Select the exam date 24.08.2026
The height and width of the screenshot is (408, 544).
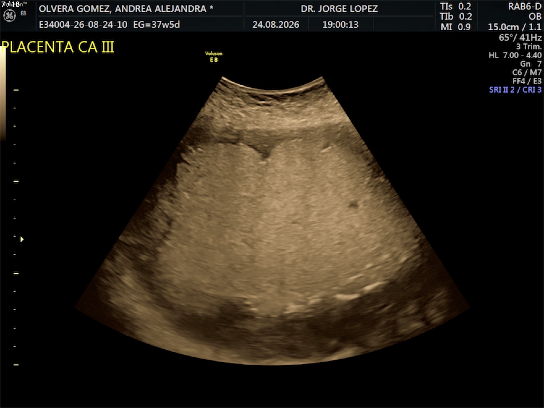[x=276, y=25]
